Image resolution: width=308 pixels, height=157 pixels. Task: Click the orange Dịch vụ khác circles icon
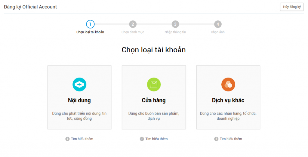click(x=228, y=85)
